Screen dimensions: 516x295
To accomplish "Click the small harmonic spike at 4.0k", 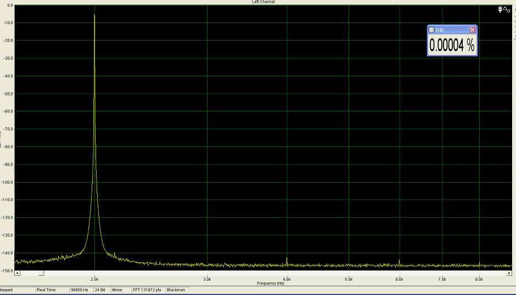I will [x=287, y=260].
